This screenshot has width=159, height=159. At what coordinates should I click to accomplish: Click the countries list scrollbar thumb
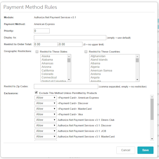137,60
